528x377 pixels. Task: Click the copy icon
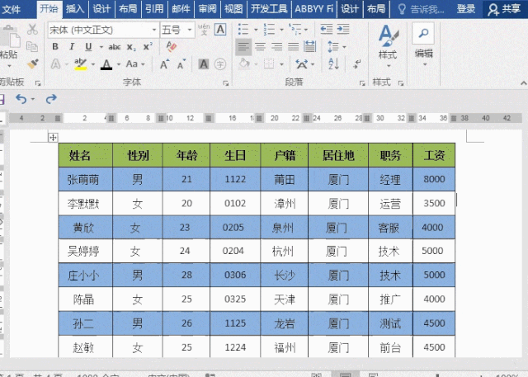click(32, 46)
